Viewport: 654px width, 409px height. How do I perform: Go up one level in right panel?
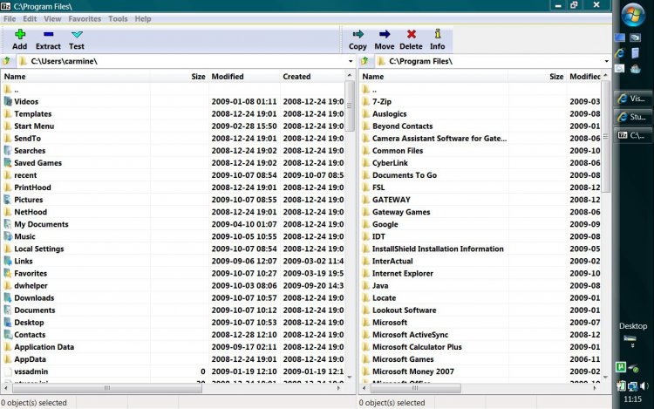coord(364,61)
